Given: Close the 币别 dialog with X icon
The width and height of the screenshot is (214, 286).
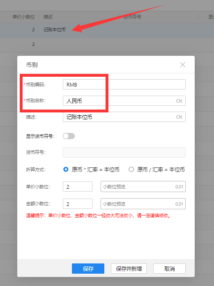Looking at the screenshot, I should pos(183,65).
